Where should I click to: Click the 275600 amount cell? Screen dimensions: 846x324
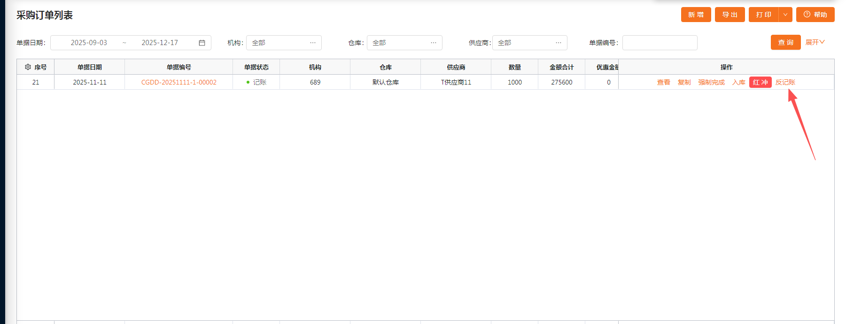pyautogui.click(x=562, y=82)
